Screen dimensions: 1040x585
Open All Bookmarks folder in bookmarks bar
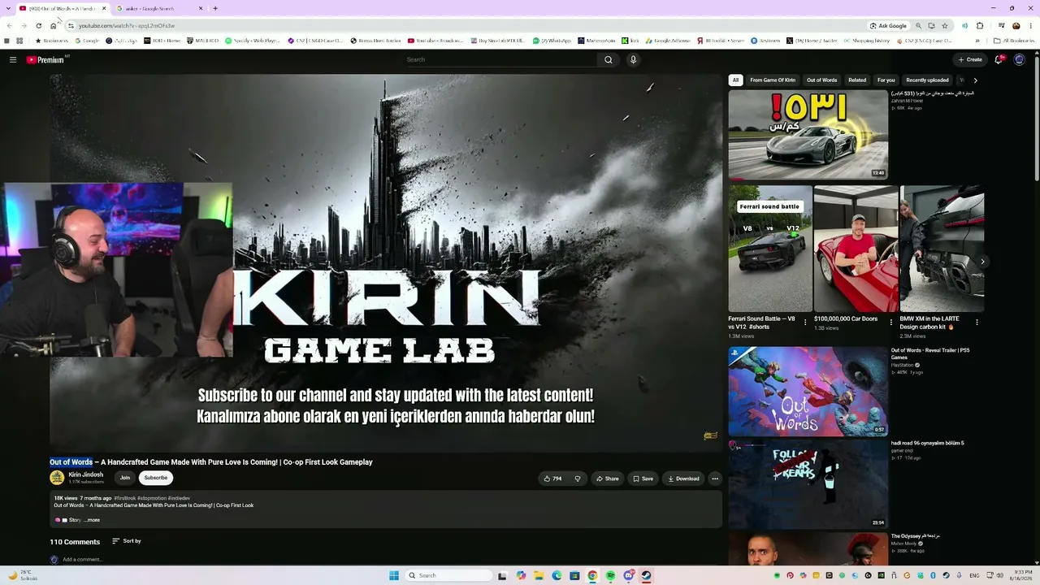[x=1014, y=40]
